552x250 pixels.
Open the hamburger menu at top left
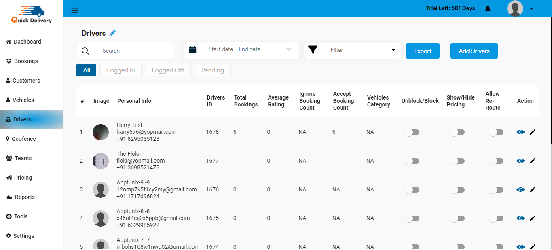[x=75, y=10]
